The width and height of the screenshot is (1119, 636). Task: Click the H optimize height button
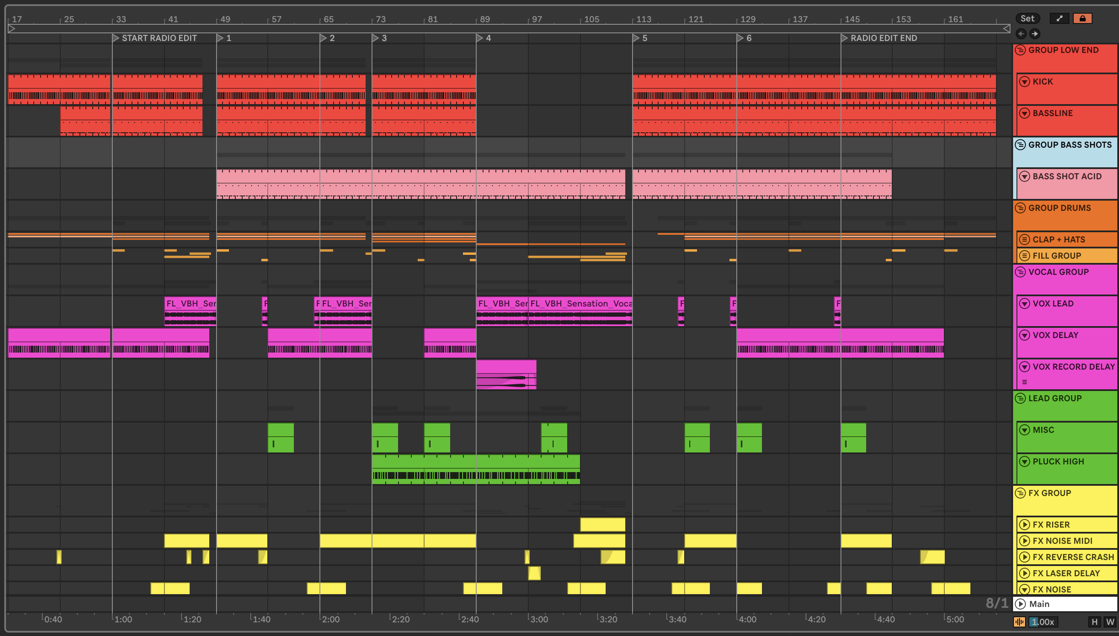click(1094, 621)
